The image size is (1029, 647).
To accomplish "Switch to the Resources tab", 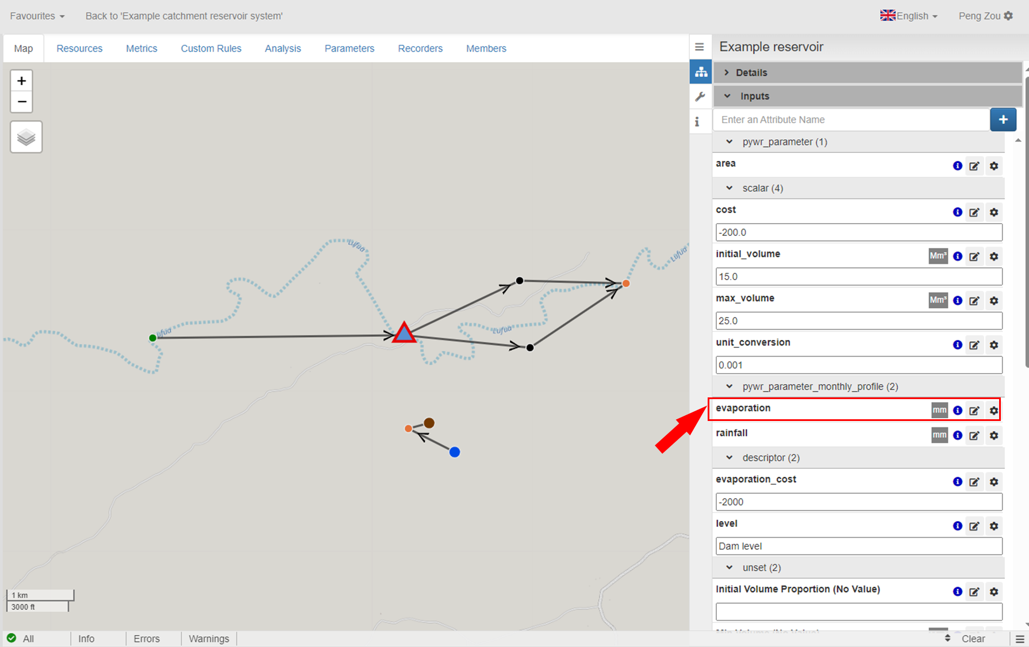I will [79, 48].
